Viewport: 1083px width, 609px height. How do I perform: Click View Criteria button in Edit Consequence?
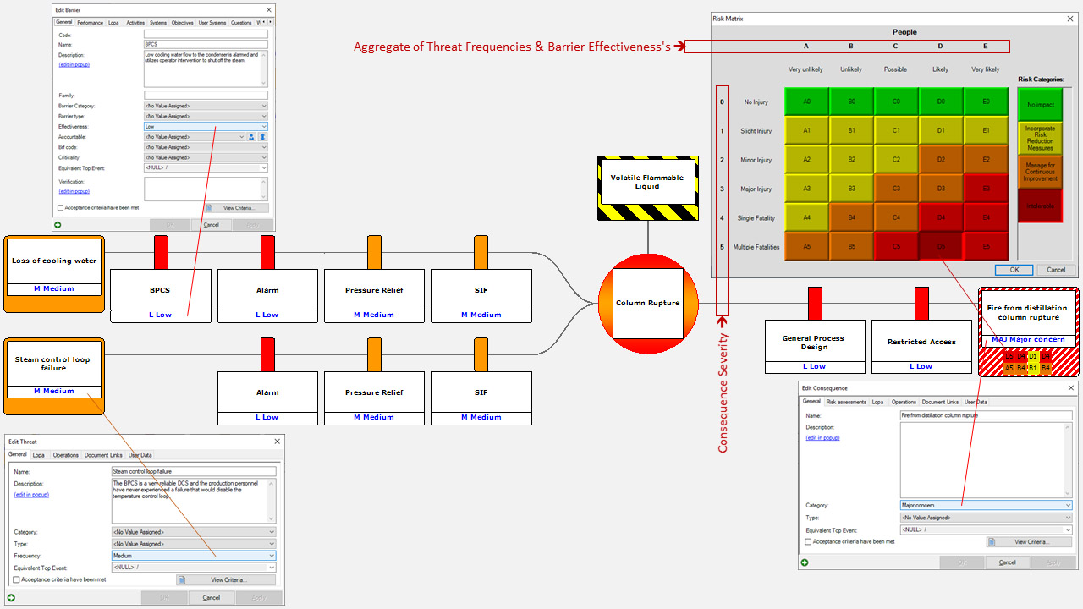(x=1029, y=541)
